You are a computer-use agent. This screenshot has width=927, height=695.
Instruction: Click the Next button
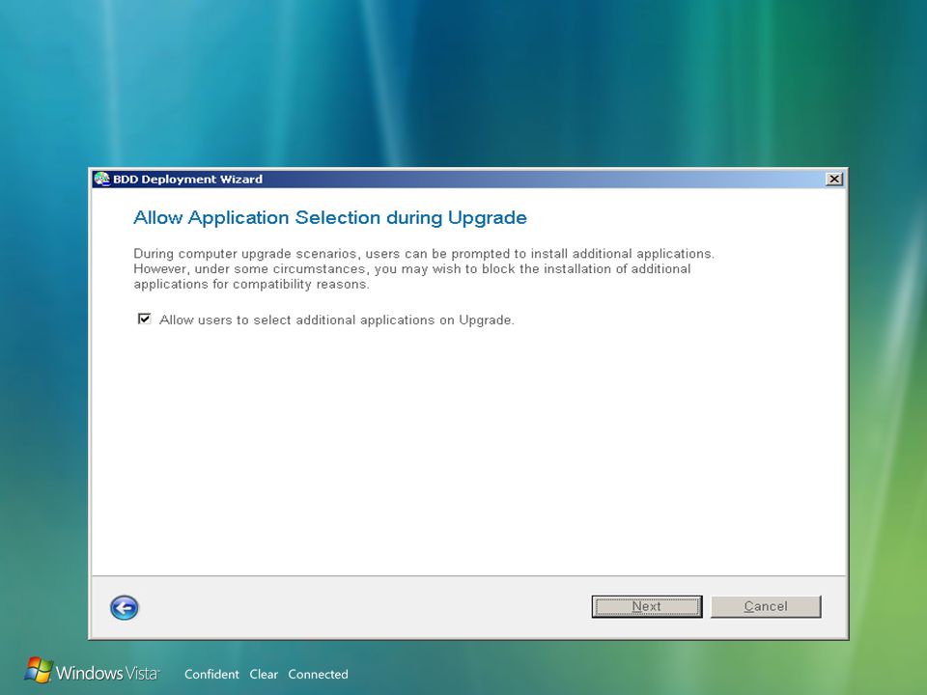[647, 606]
